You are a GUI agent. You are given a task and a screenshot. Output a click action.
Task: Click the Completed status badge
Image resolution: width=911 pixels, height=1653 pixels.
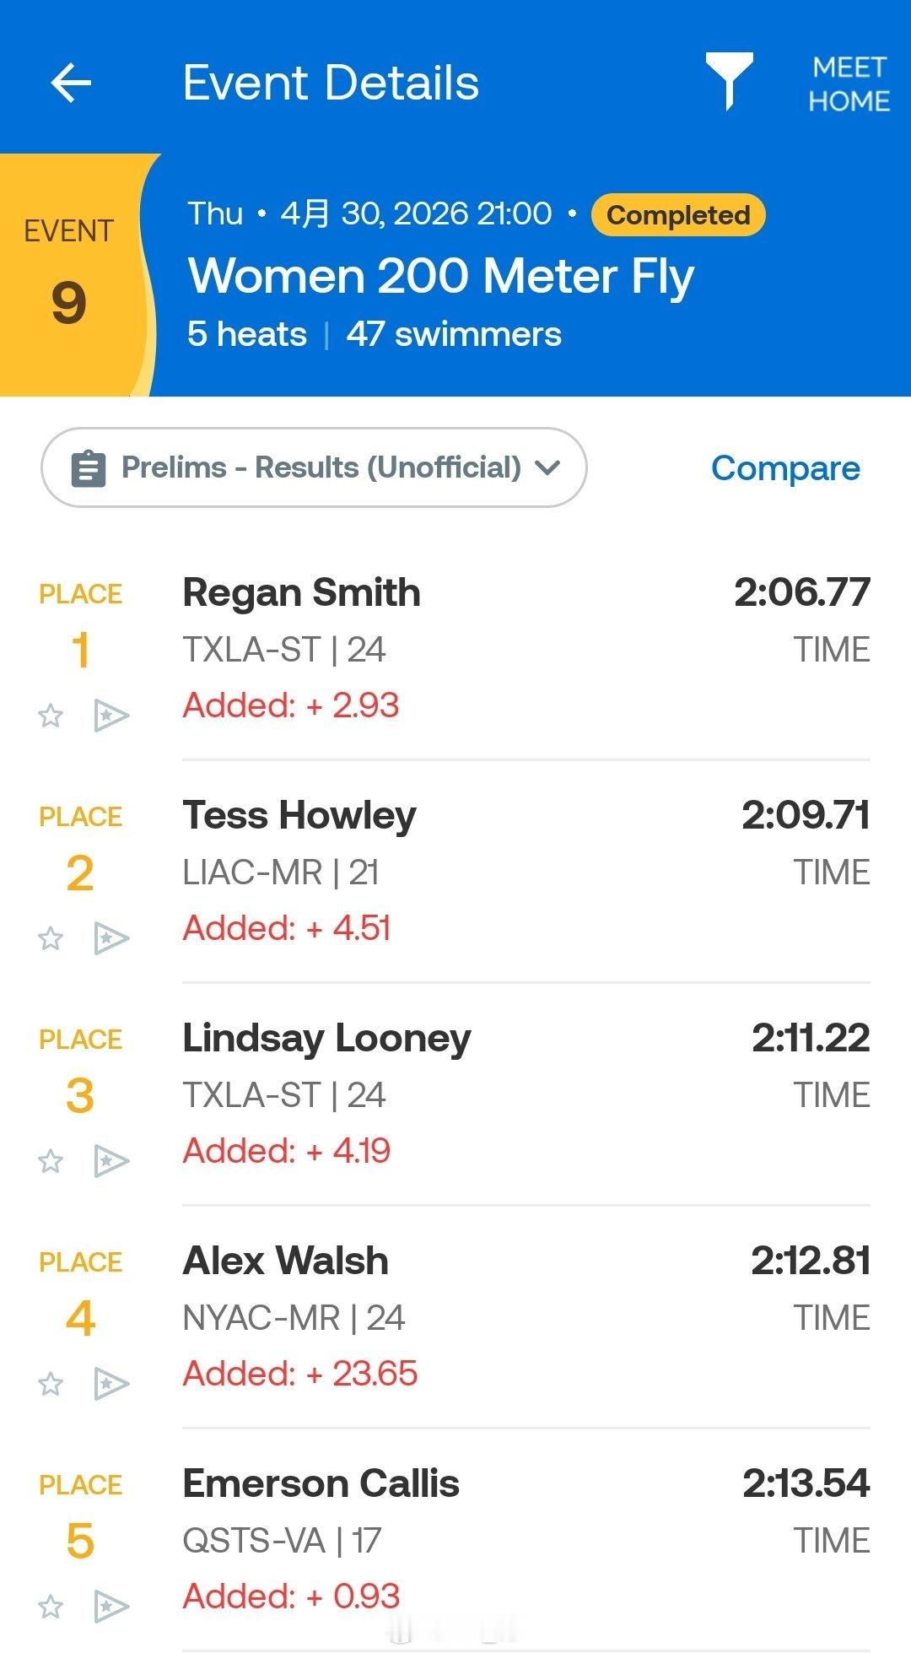pyautogui.click(x=677, y=213)
